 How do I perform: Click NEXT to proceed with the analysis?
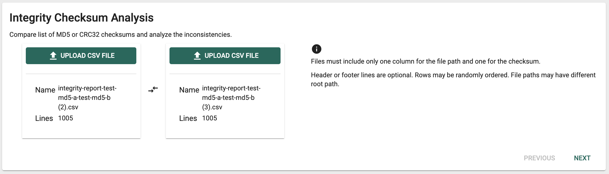coord(582,158)
